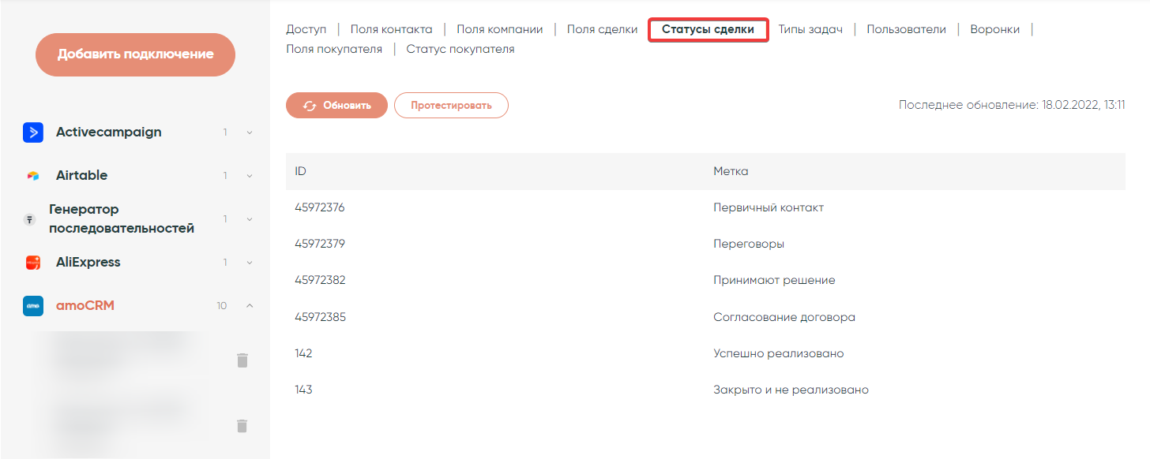
Task: Expand the Activecampaign connections list
Action: coord(250,132)
